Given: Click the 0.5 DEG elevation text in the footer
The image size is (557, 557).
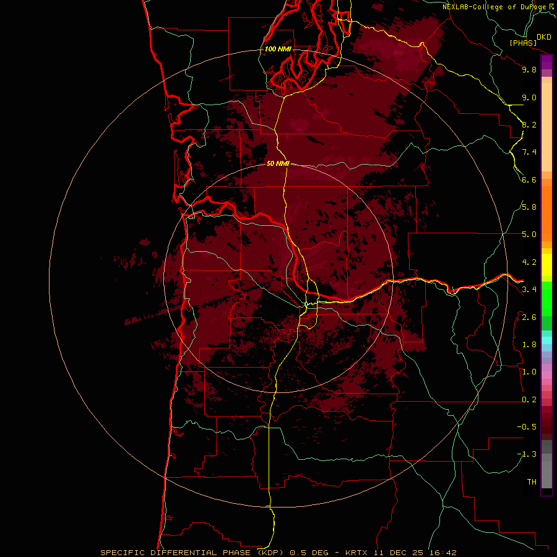Looking at the screenshot, I should point(310,553).
